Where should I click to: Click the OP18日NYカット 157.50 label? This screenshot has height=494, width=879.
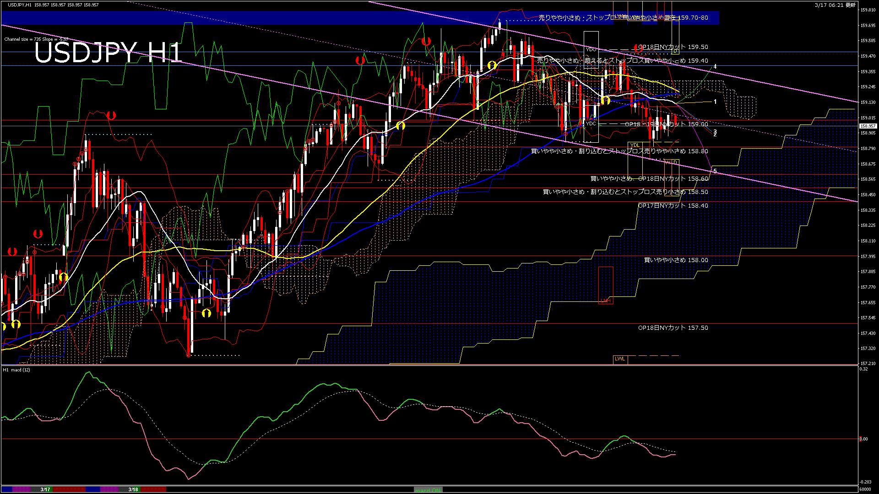pyautogui.click(x=673, y=328)
